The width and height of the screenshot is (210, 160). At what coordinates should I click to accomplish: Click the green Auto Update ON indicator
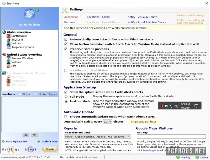(x=3, y=141)
